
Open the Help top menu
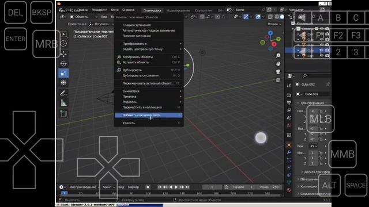point(128,10)
